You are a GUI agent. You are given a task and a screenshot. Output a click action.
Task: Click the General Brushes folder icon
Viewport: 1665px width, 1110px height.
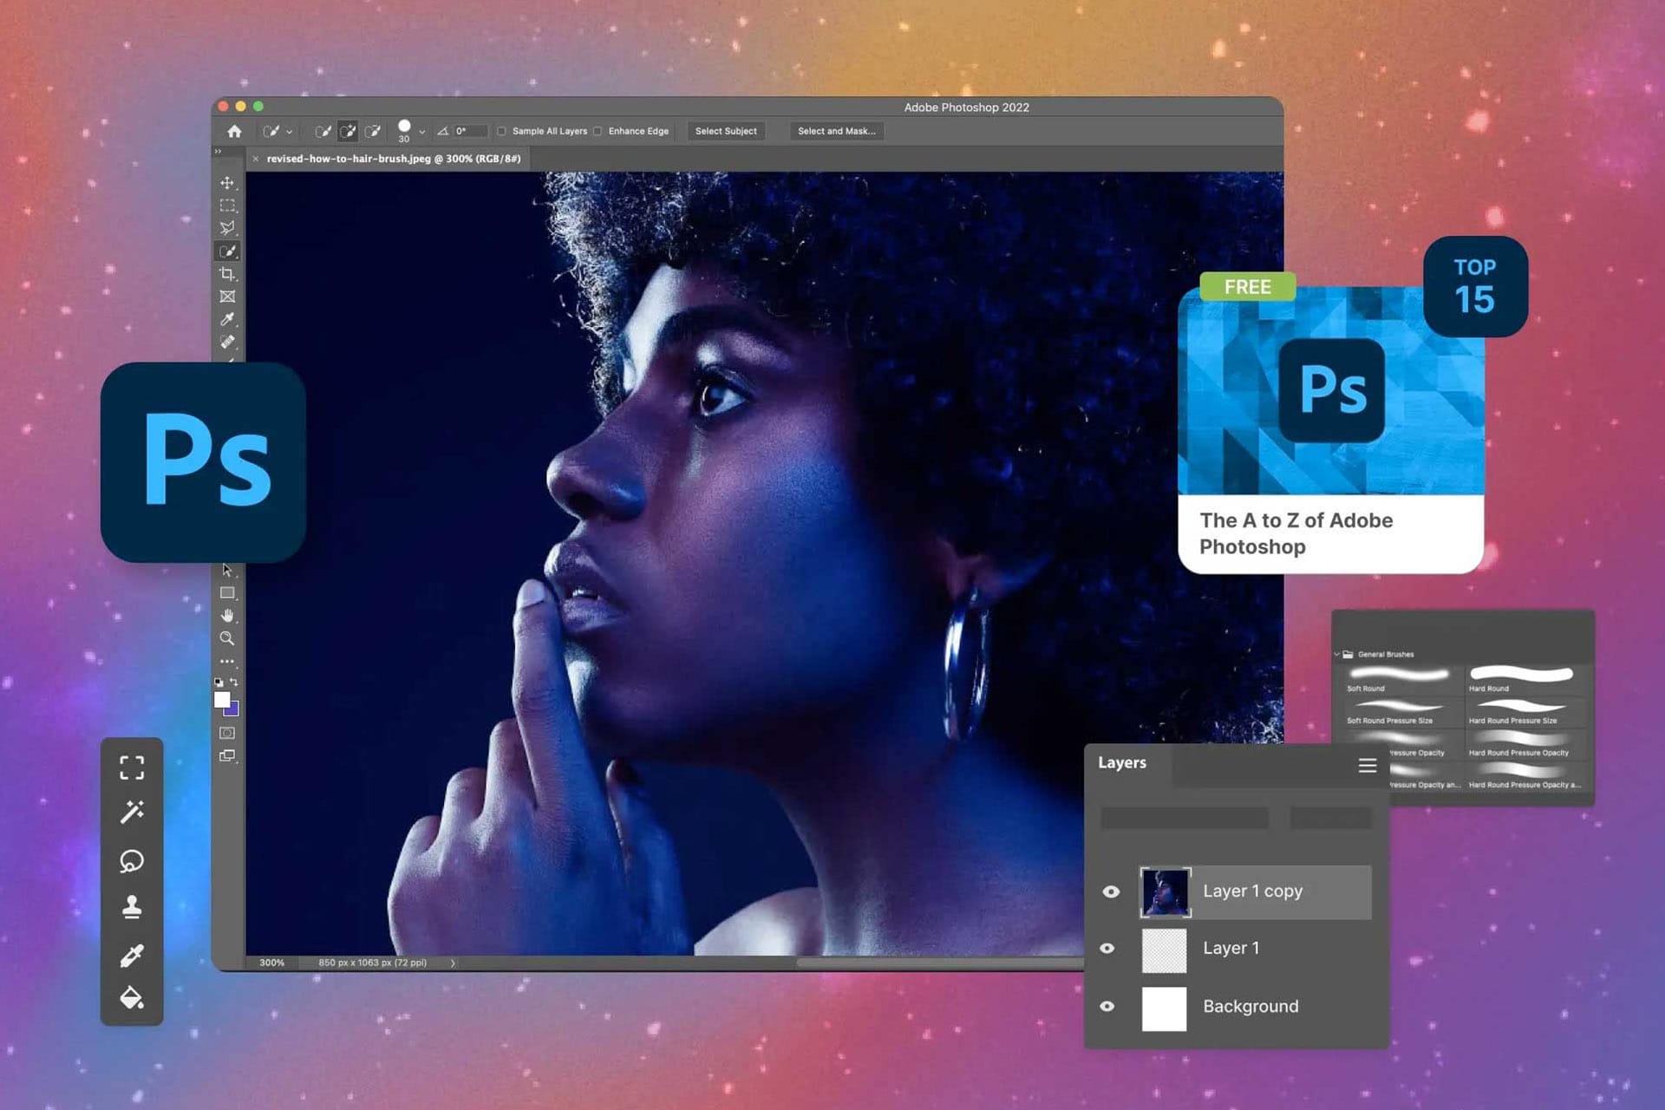pos(1348,654)
